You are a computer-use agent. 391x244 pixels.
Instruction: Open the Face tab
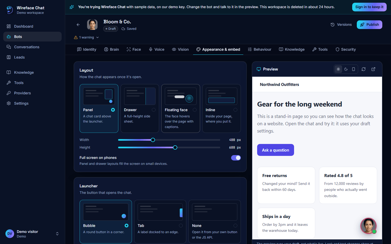point(134,49)
